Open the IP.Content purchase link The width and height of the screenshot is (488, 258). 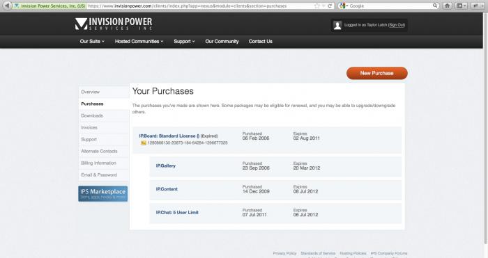coord(167,189)
